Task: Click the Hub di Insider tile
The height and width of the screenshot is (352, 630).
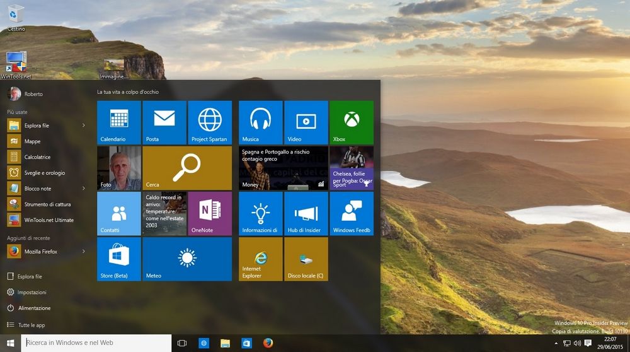Action: click(306, 213)
